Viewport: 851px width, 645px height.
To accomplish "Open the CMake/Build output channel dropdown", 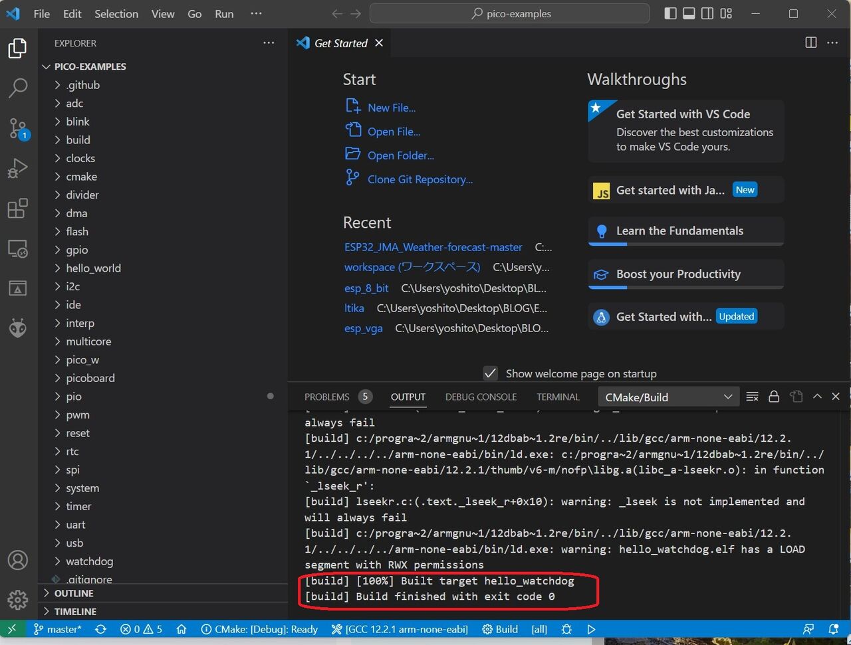I will [668, 396].
